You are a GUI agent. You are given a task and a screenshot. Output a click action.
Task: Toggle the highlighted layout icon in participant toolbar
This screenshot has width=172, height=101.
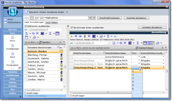coord(57,33)
